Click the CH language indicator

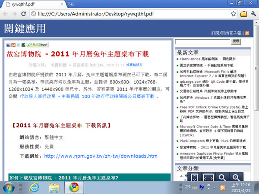[x=187, y=187]
